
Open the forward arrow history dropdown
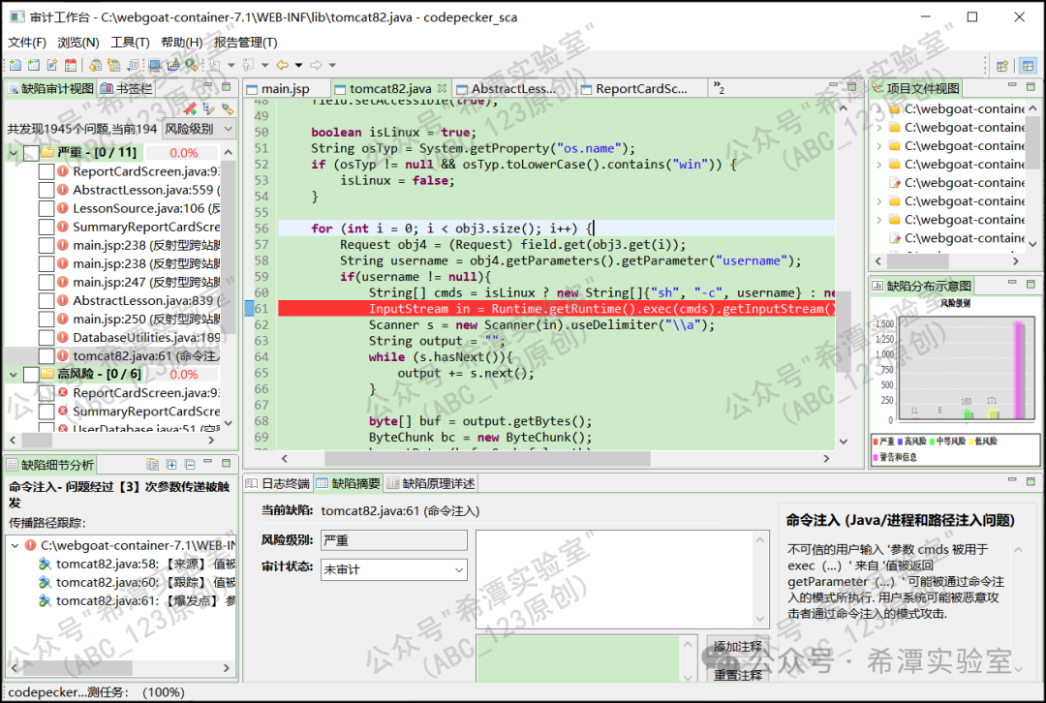pyautogui.click(x=332, y=66)
